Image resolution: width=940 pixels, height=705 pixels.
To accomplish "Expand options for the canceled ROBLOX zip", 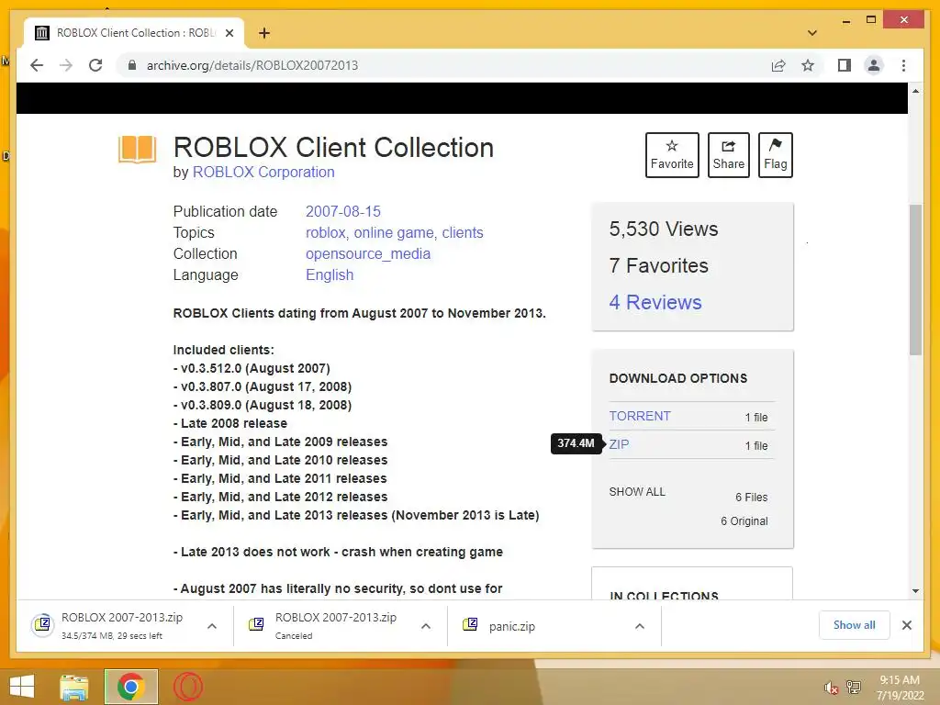I will (426, 626).
